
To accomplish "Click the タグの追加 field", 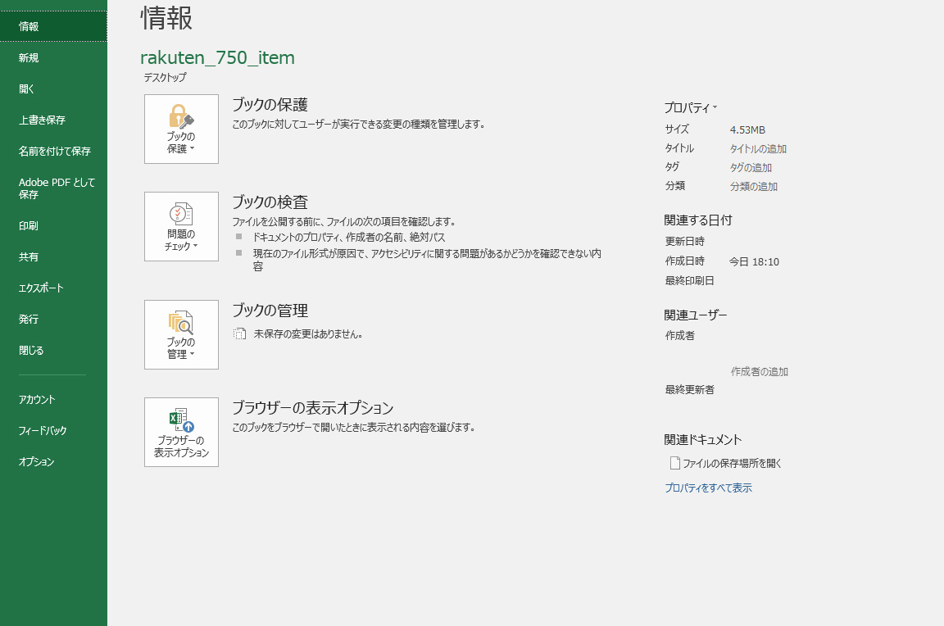I will (751, 168).
